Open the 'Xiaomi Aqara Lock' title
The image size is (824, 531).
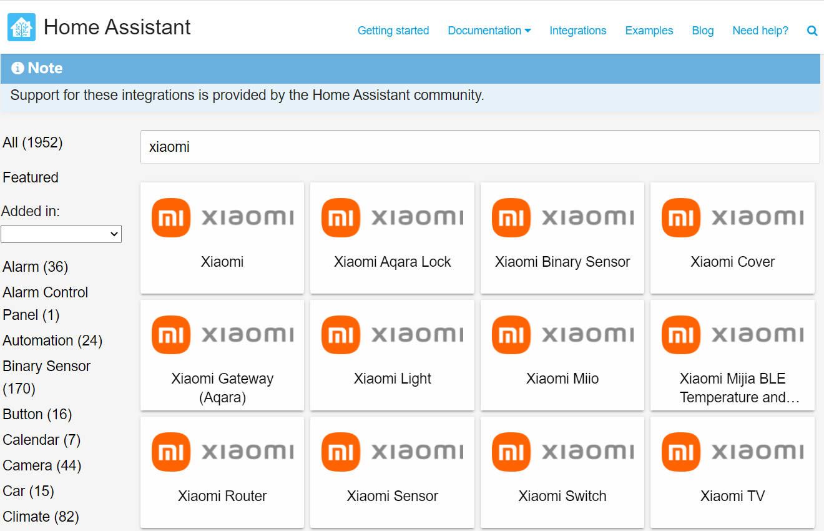point(392,262)
